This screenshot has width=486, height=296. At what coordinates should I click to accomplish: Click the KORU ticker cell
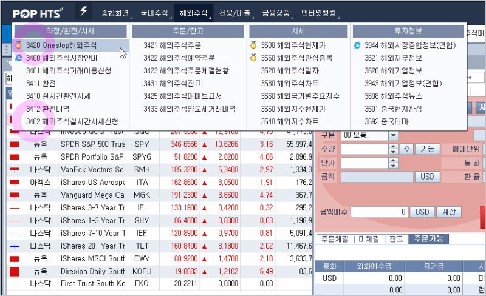click(x=142, y=271)
